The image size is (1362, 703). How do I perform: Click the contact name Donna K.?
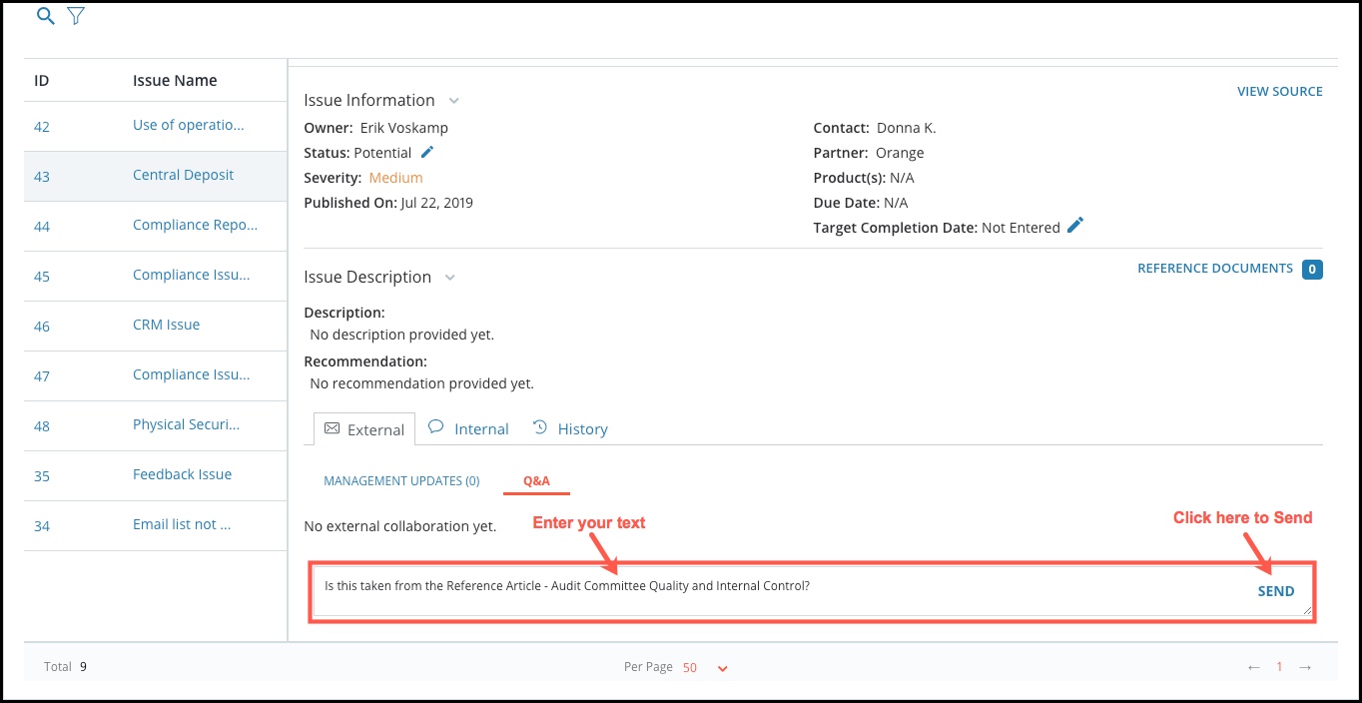[x=907, y=128]
